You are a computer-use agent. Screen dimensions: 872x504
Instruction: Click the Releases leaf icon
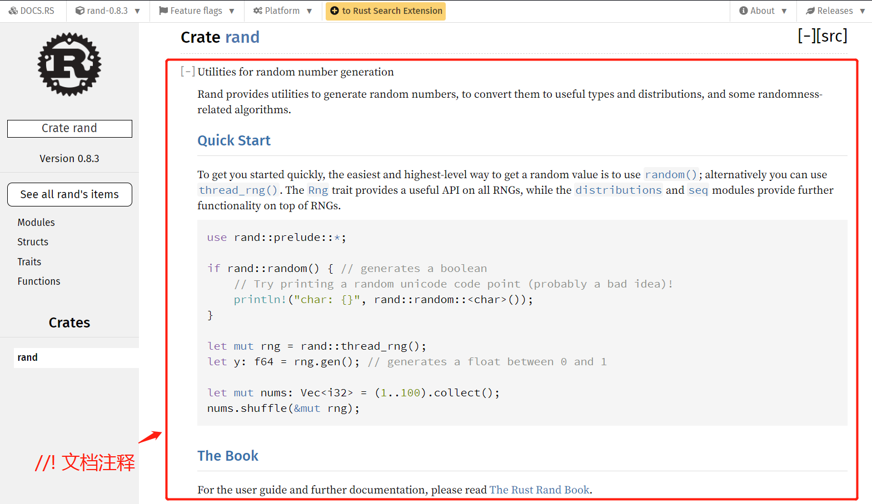click(810, 11)
